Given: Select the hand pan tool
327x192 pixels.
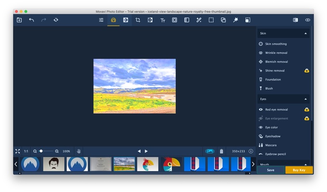Looking at the screenshot, I should [78, 151].
